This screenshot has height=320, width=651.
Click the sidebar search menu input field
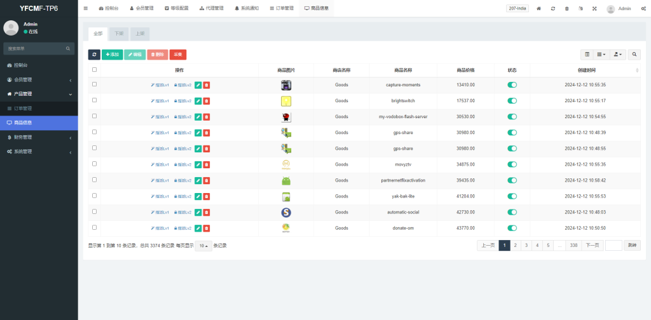[x=35, y=48]
